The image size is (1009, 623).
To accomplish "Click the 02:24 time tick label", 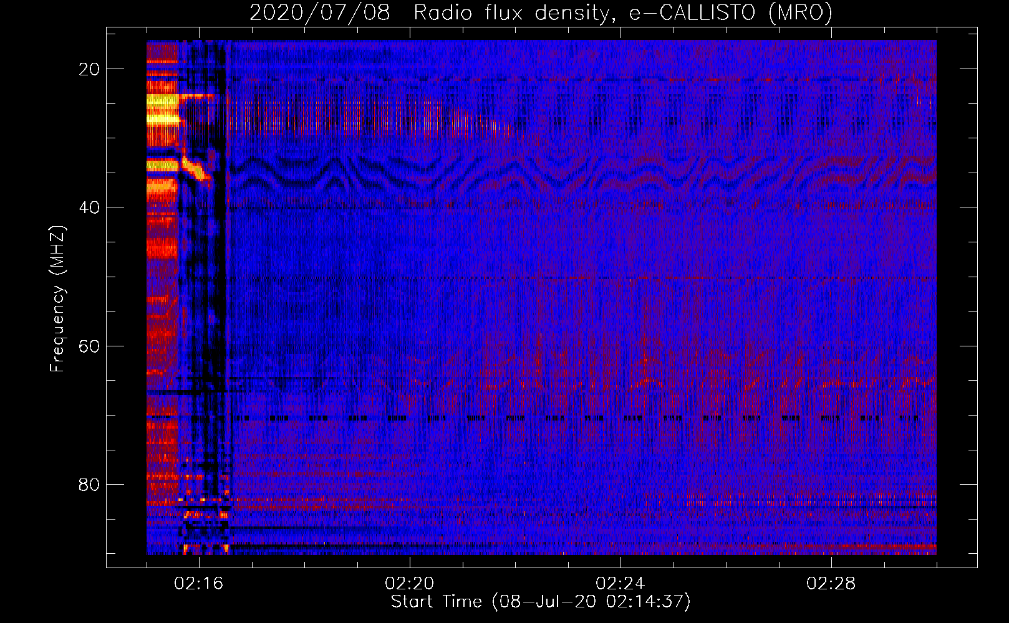I will pos(620,584).
